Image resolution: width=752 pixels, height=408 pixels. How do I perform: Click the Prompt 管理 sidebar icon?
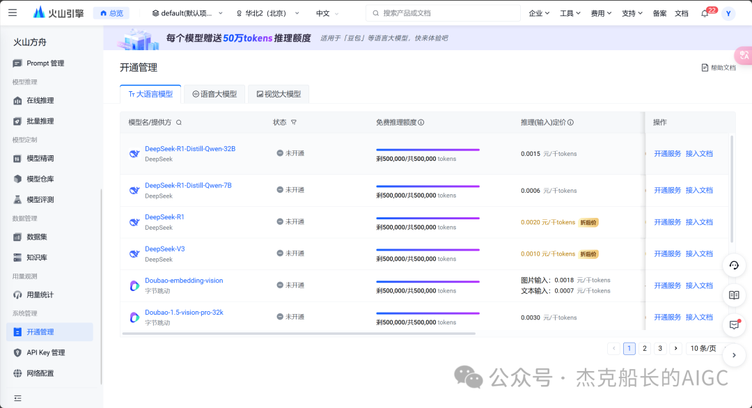(x=17, y=63)
